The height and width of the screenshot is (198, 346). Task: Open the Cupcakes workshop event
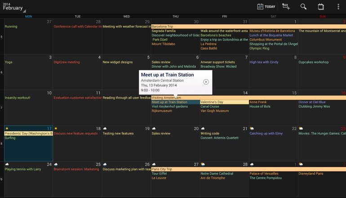pyautogui.click(x=313, y=62)
